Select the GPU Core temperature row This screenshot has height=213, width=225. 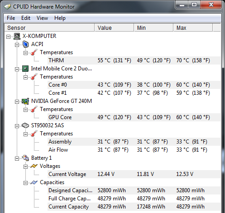(x=134, y=117)
